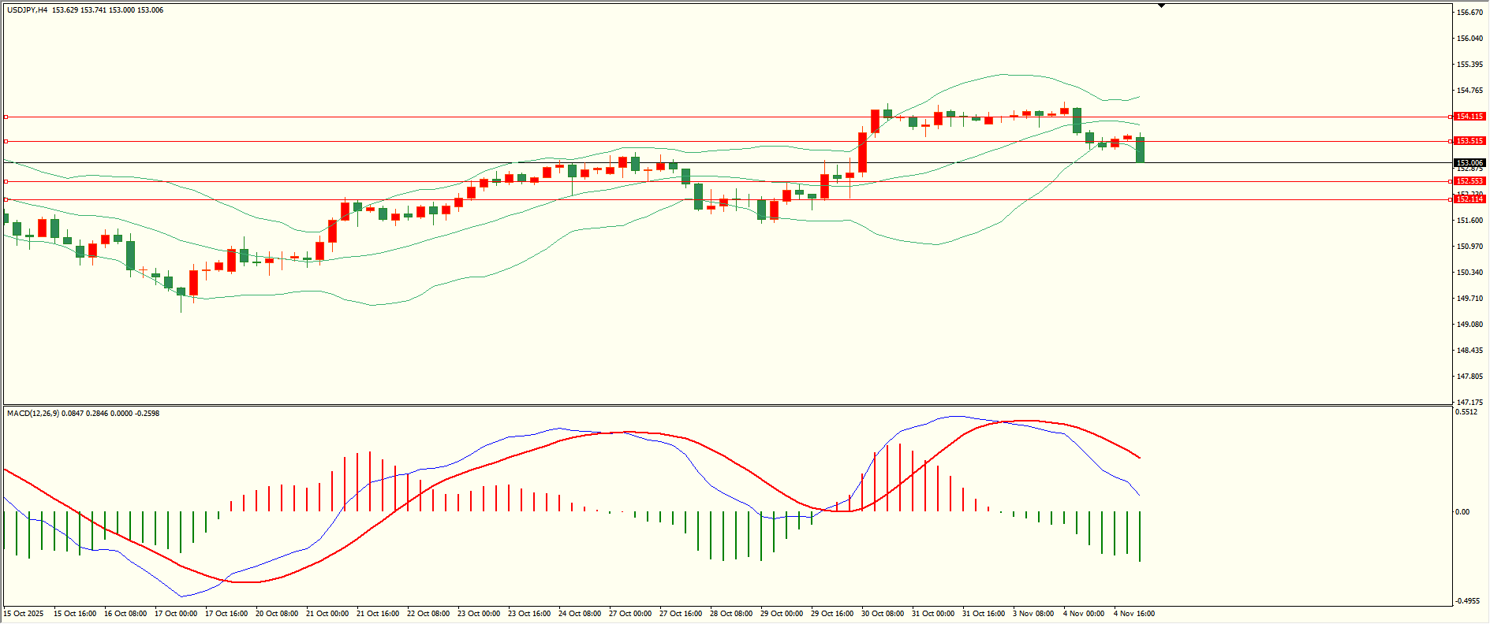This screenshot has height=624, width=1490.
Task: Click the red 152.553 price label
Action: tap(1469, 181)
